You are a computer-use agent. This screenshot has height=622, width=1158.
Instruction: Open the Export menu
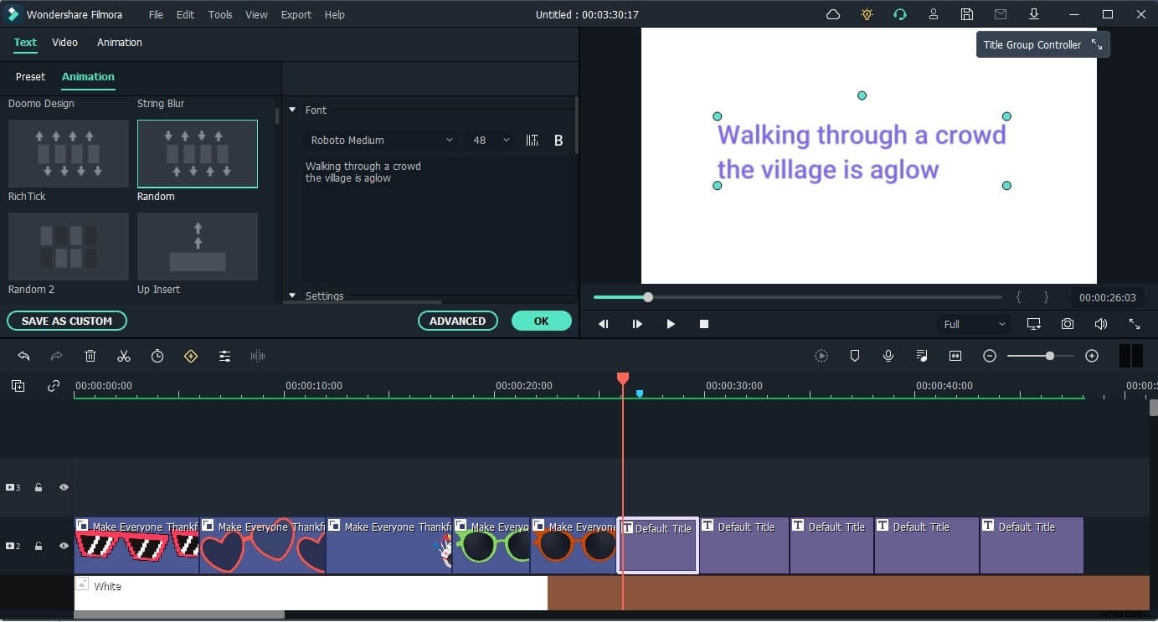[296, 14]
